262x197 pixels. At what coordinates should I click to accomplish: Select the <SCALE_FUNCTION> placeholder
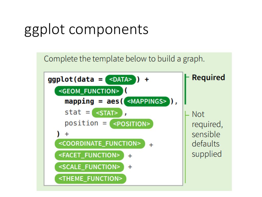pyautogui.click(x=89, y=167)
